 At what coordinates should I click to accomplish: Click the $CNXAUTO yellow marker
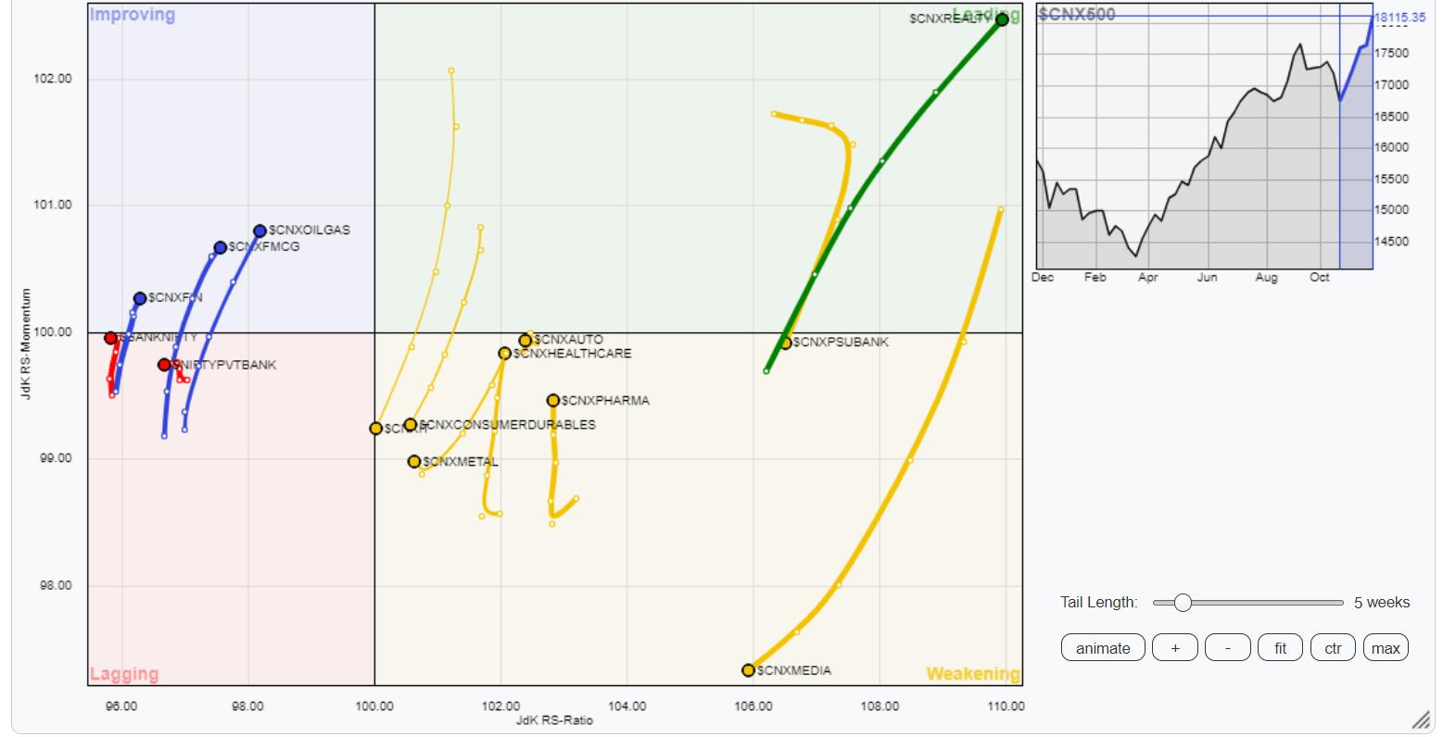525,341
